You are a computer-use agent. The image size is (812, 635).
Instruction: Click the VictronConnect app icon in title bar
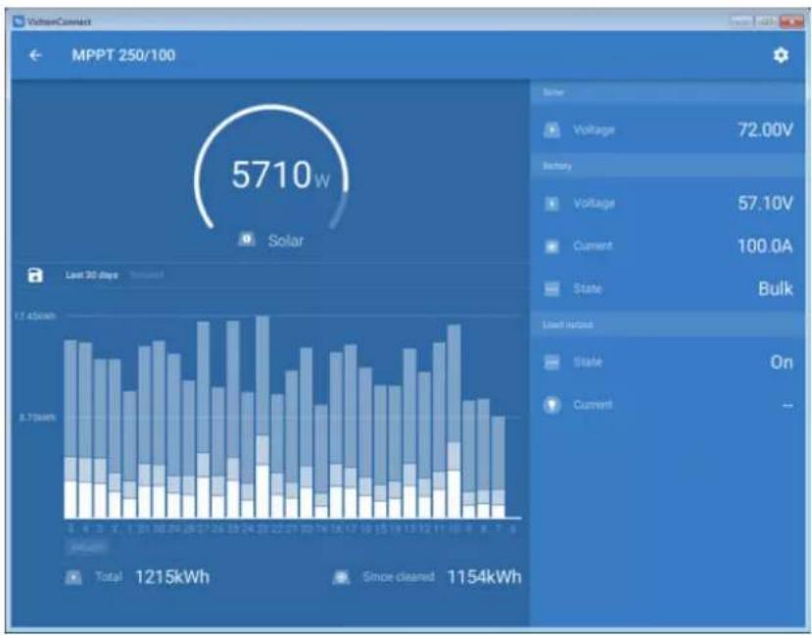[x=19, y=22]
